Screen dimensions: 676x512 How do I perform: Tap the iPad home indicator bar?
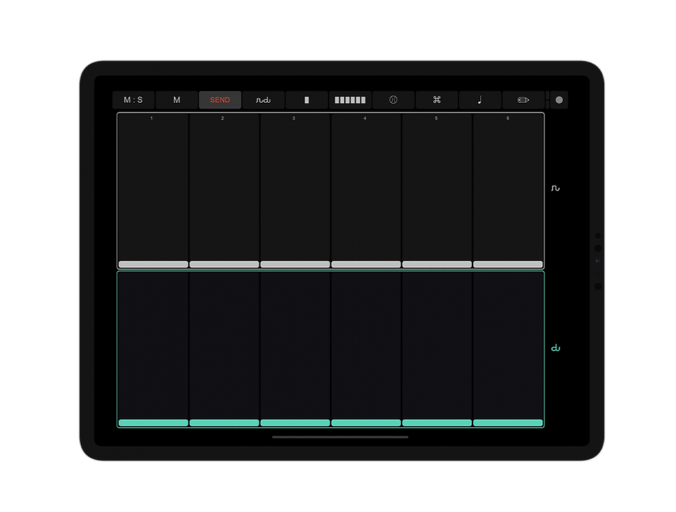pos(340,437)
